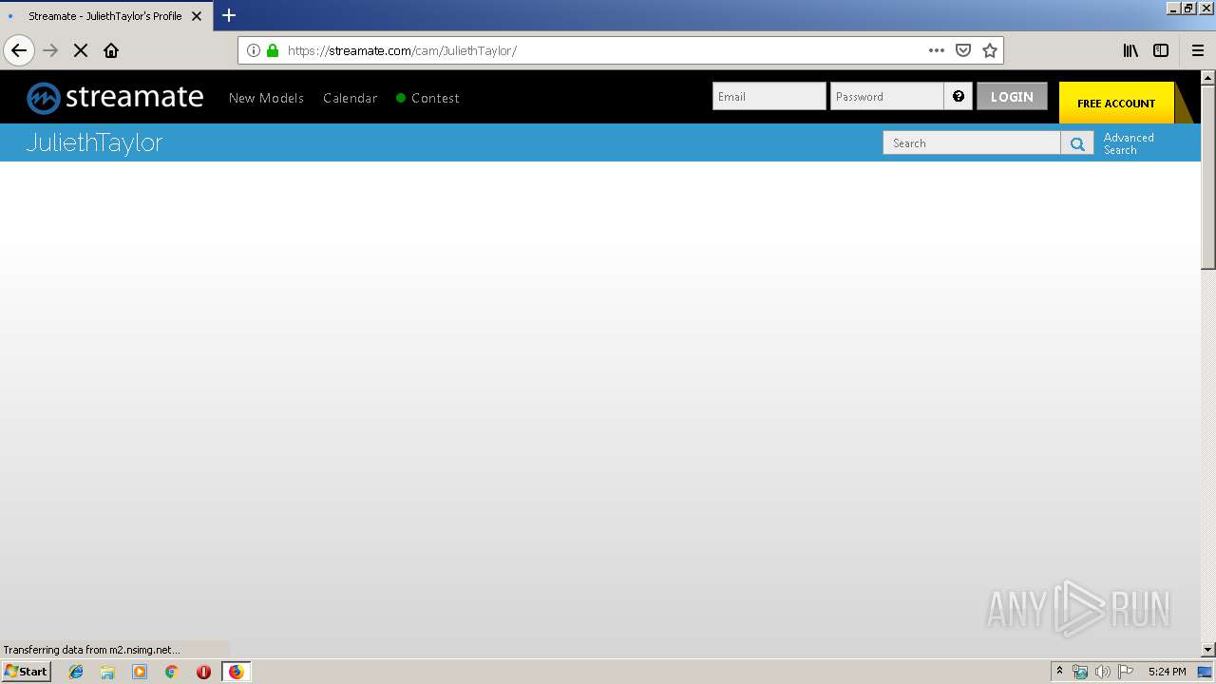The height and width of the screenshot is (684, 1216).
Task: Open the Calendar page
Action: tap(350, 98)
